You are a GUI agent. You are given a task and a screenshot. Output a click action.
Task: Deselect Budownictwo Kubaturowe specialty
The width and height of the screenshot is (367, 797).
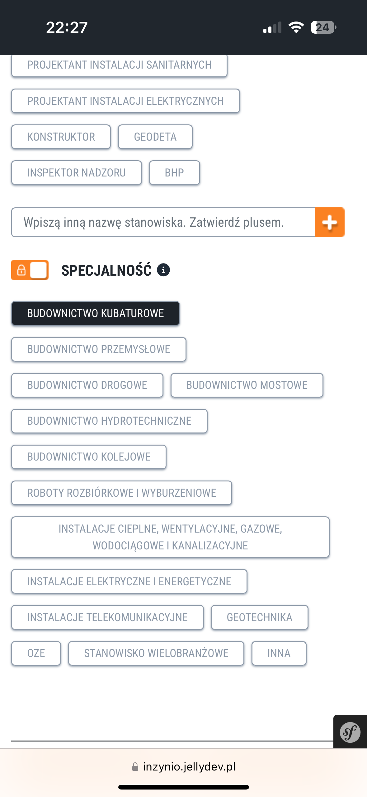96,313
